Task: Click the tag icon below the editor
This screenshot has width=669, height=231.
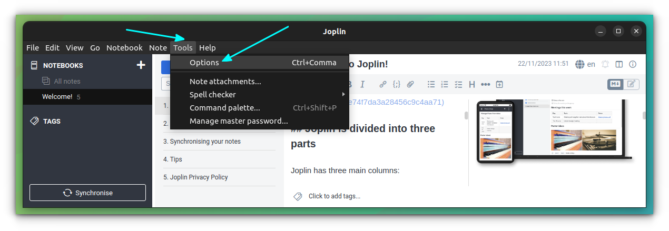Action: (x=298, y=196)
